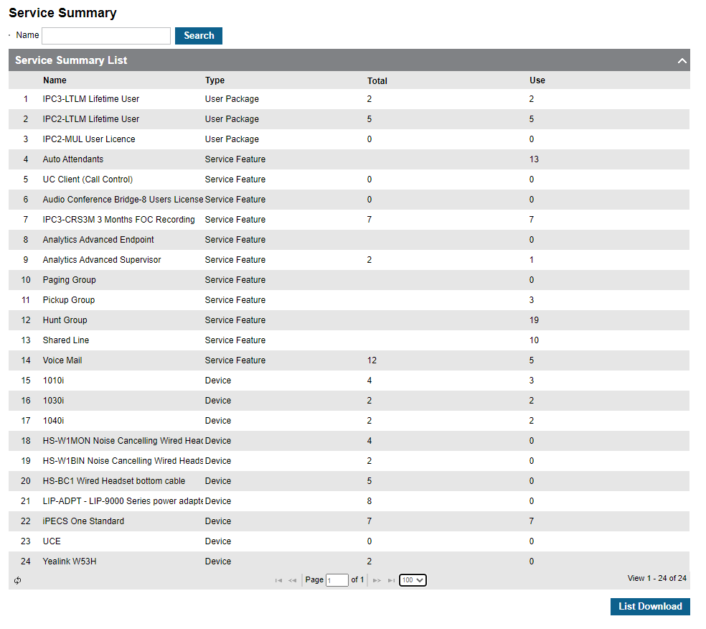The image size is (706, 629).
Task: Click the refresh icon below the table
Action: click(17, 580)
